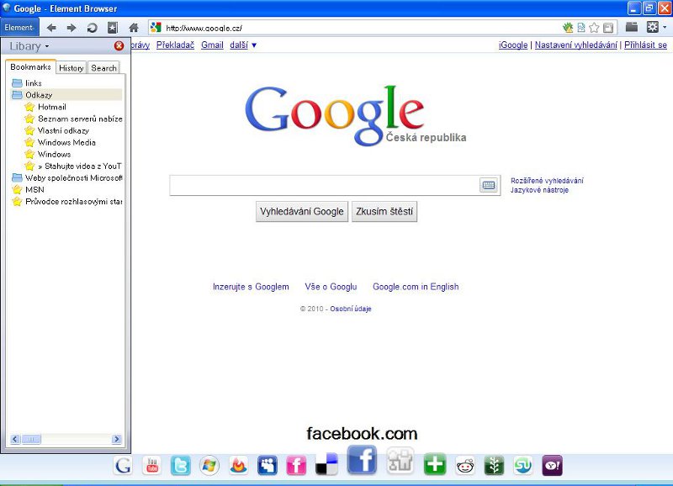Open Delicious from the dock
The image size is (673, 486).
click(326, 464)
